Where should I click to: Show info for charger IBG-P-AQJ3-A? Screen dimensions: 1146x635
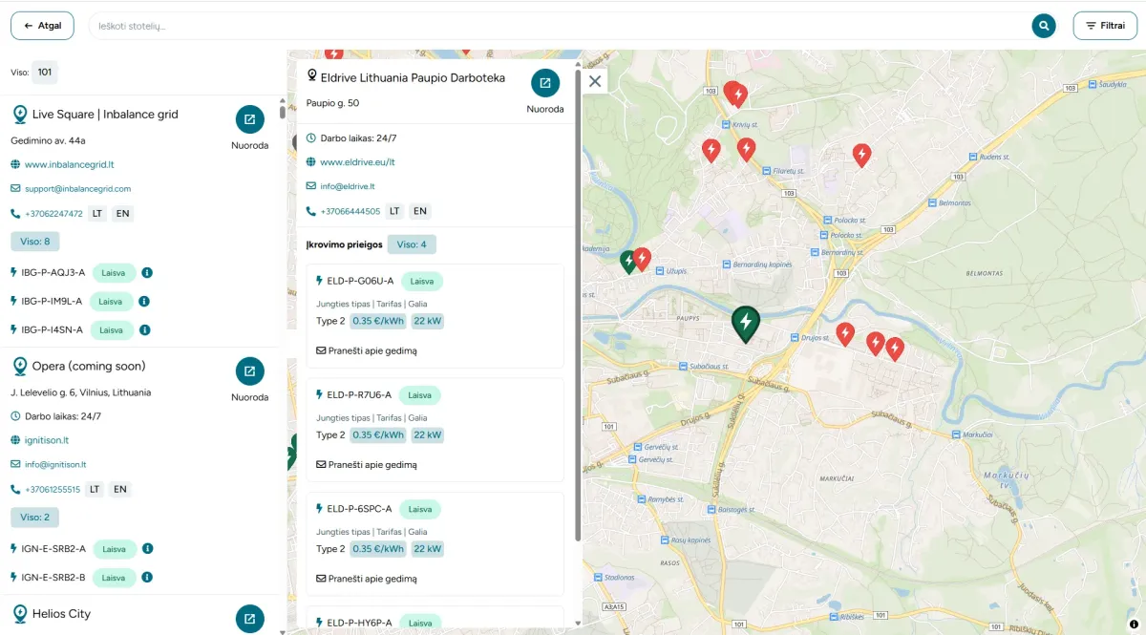click(x=147, y=273)
